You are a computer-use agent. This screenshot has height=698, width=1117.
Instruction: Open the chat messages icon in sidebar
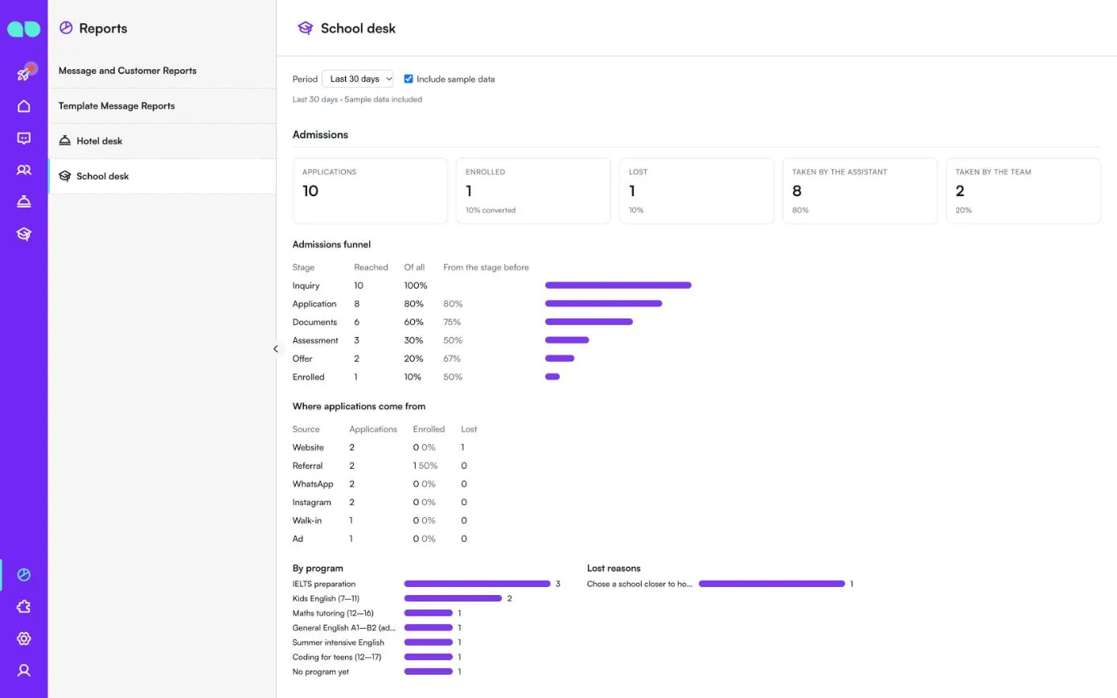24,138
